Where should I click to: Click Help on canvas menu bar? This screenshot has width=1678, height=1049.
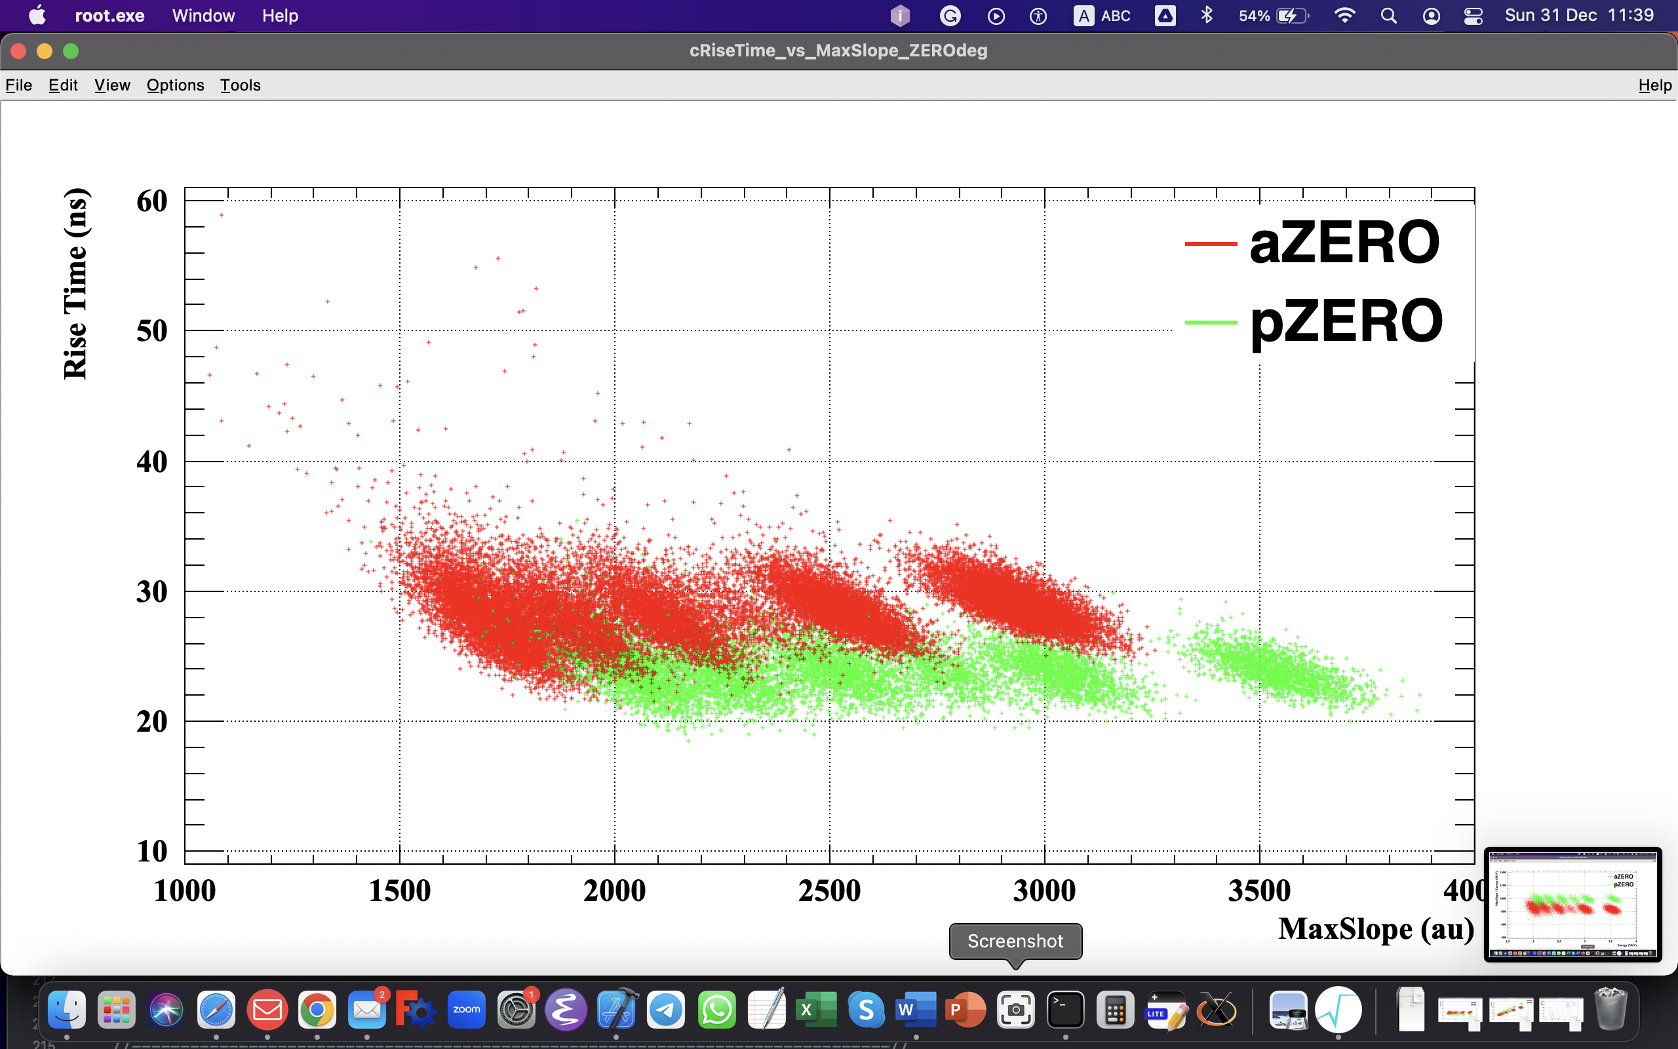(x=1654, y=85)
